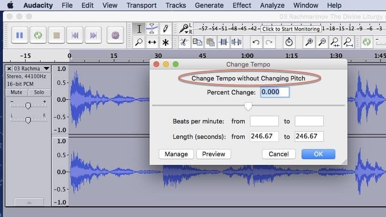
Task: Open the recording meter microphone dropdown
Action: click(x=187, y=32)
